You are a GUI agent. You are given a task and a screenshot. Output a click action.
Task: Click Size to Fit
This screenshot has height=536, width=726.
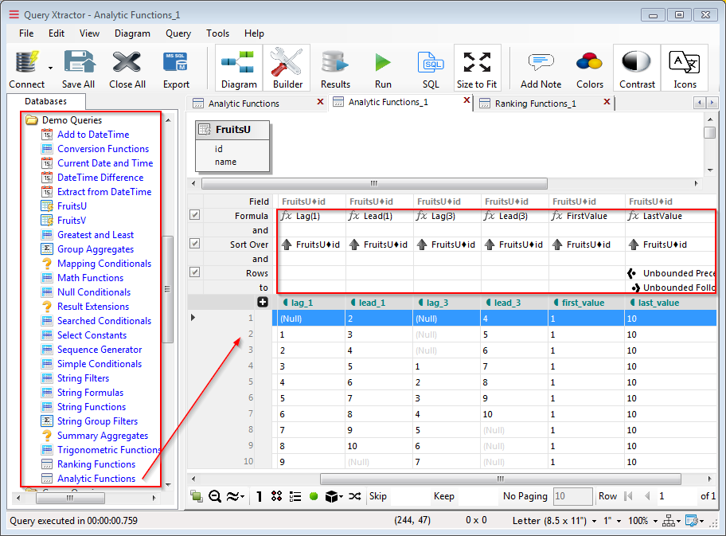[477, 67]
